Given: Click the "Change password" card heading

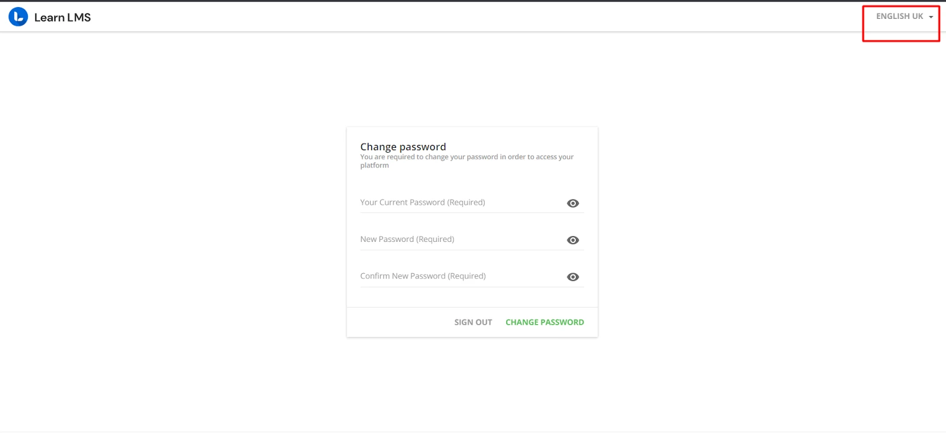Looking at the screenshot, I should [x=403, y=147].
